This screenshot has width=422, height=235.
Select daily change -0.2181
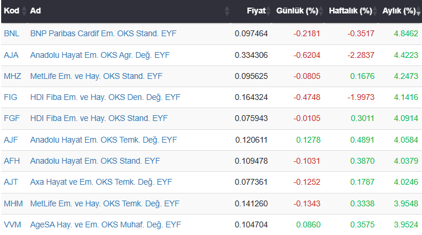coord(307,33)
